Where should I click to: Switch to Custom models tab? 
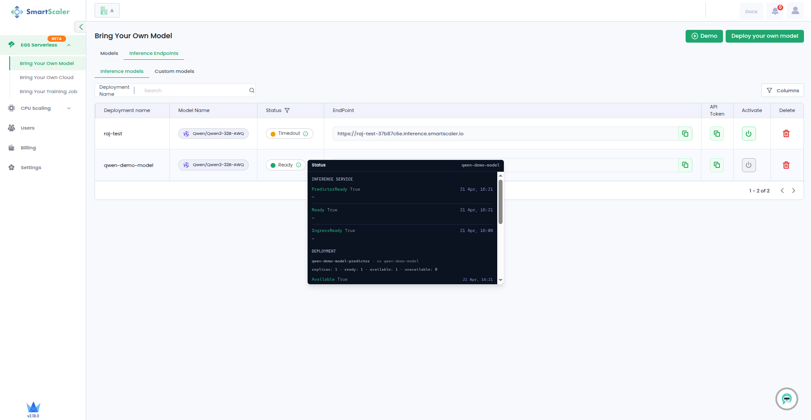coord(174,71)
